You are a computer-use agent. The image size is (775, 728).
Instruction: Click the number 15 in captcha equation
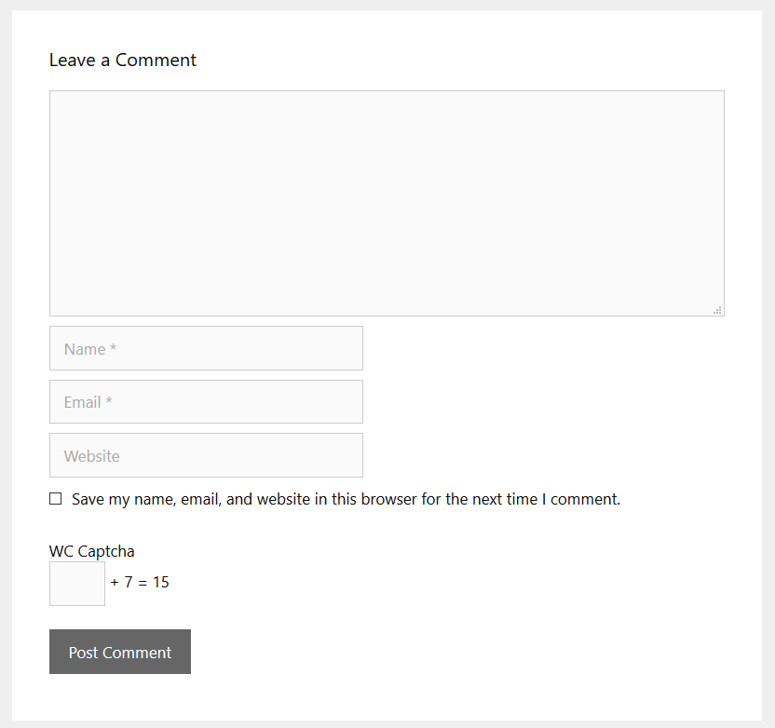point(161,582)
